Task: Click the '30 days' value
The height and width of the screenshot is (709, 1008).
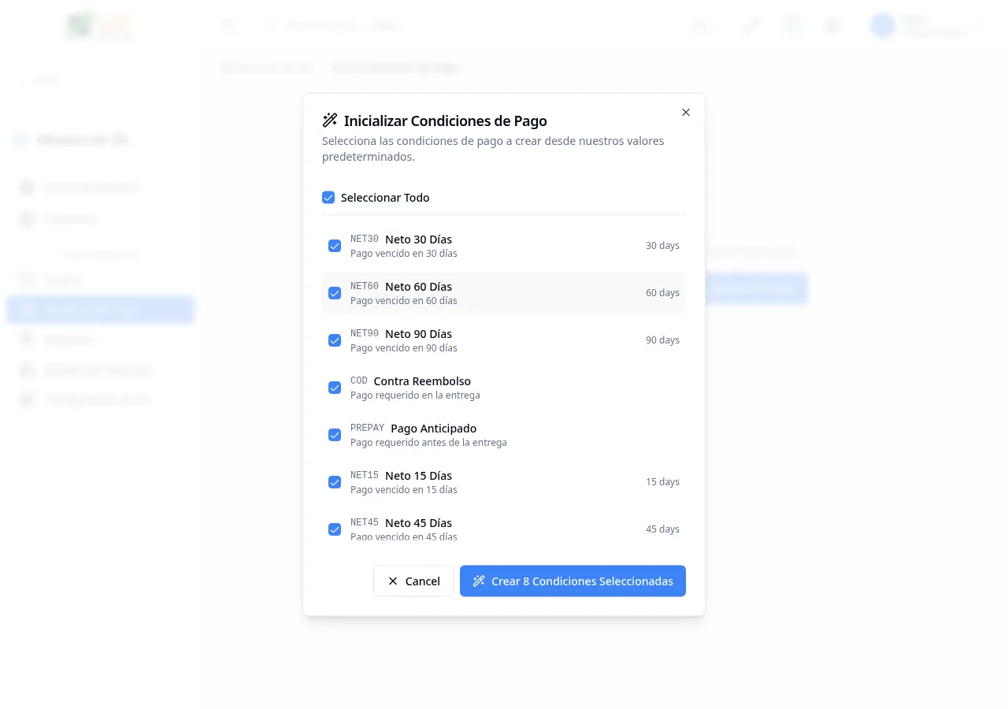Action: [662, 246]
